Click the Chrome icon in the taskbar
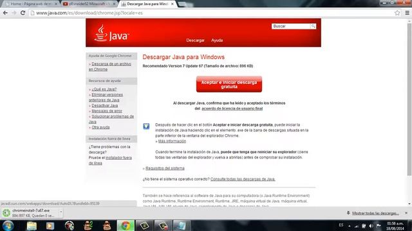The image size is (412, 231). (126, 225)
